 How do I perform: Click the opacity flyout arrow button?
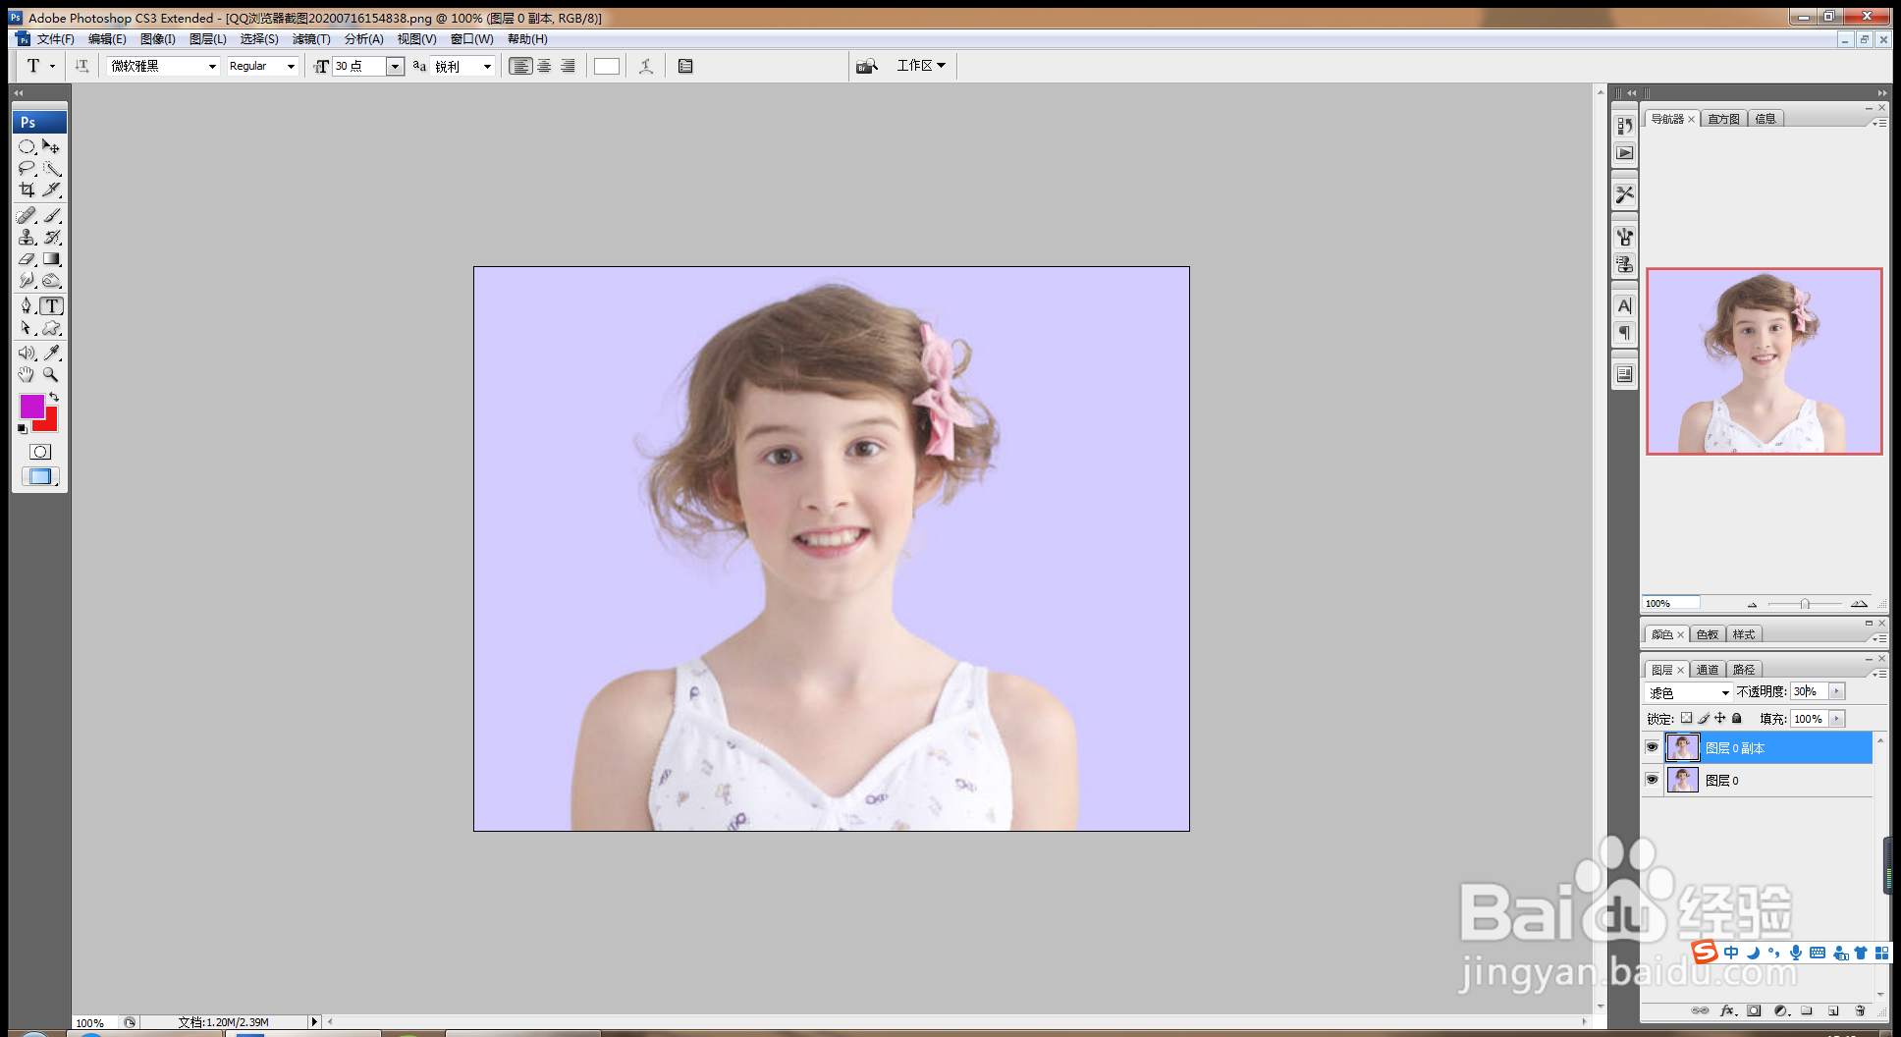click(x=1836, y=691)
